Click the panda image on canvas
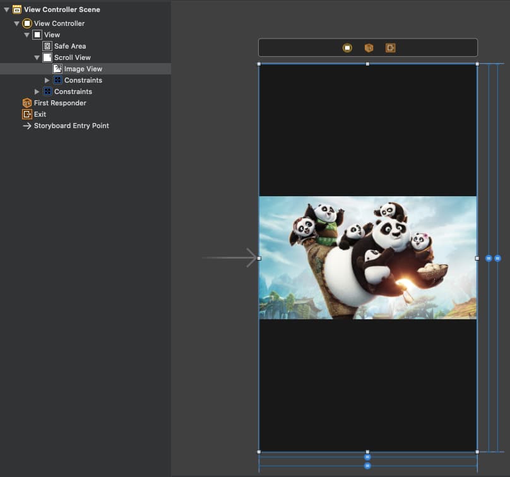This screenshot has height=477, width=510. pyautogui.click(x=368, y=257)
